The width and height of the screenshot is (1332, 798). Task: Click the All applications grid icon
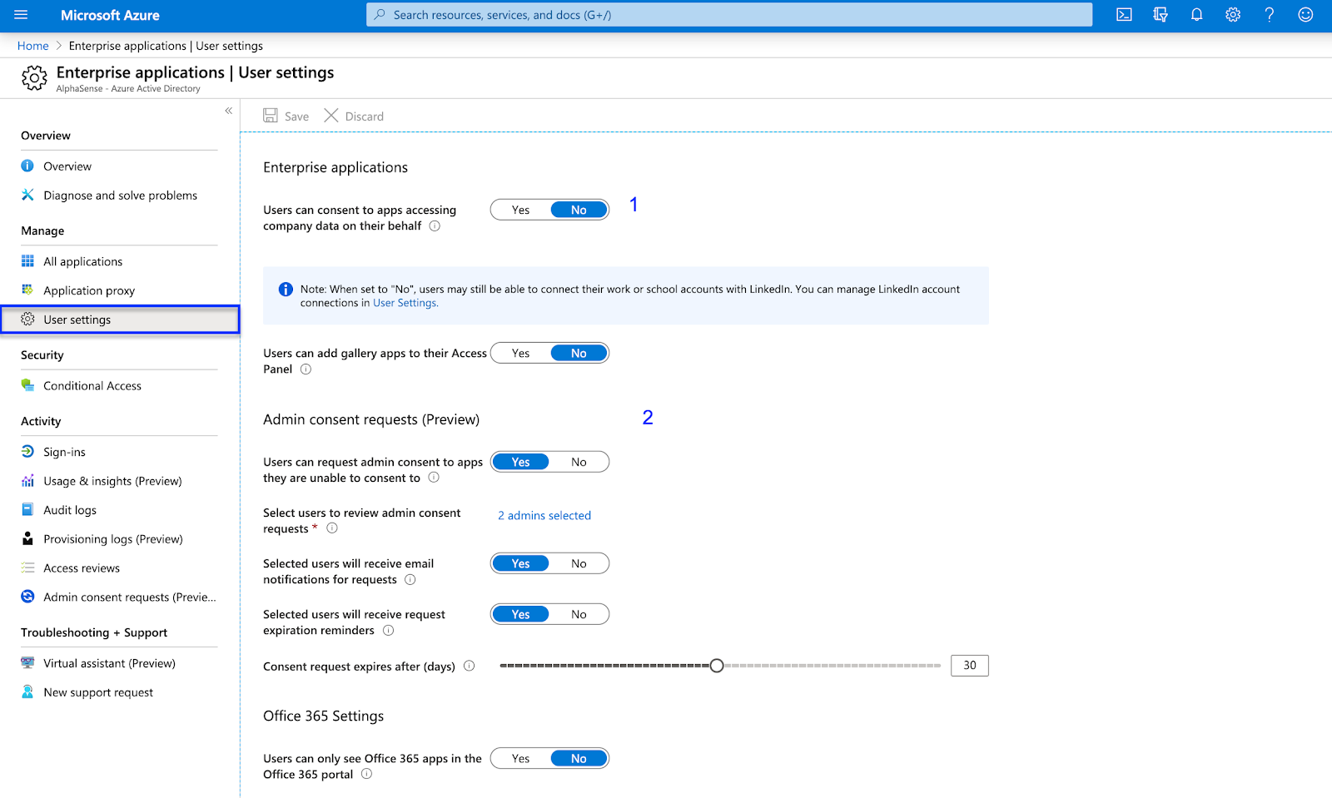(x=27, y=260)
